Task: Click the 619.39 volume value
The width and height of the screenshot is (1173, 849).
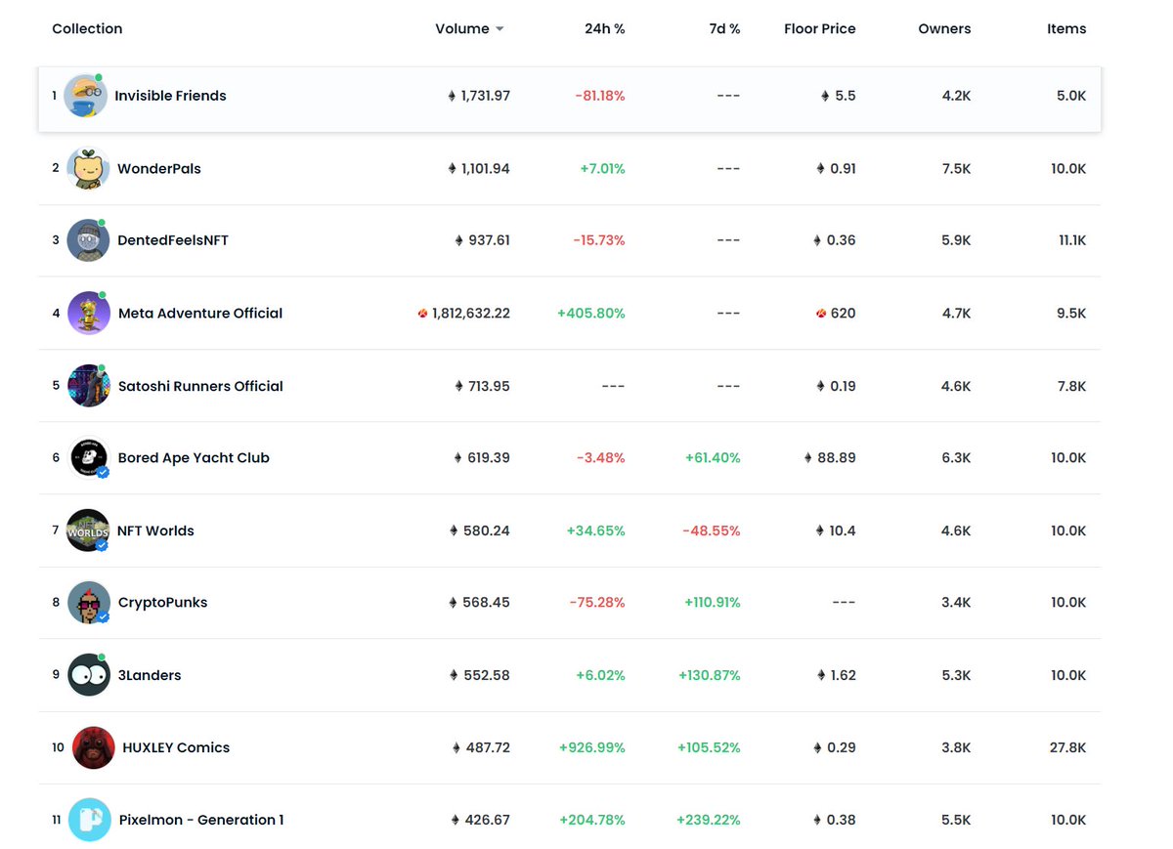Action: 489,457
